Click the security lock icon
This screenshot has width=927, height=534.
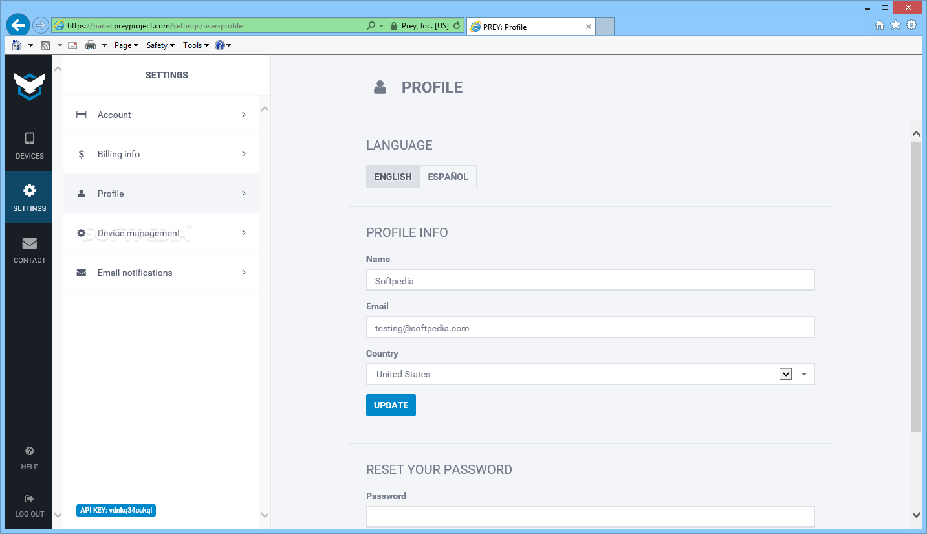tap(393, 26)
